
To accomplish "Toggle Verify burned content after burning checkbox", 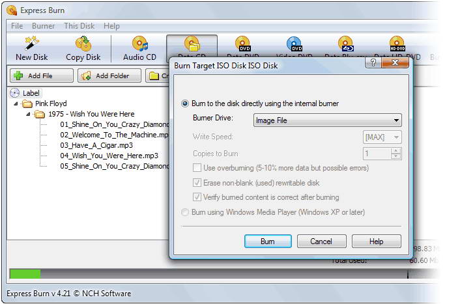I will [197, 197].
